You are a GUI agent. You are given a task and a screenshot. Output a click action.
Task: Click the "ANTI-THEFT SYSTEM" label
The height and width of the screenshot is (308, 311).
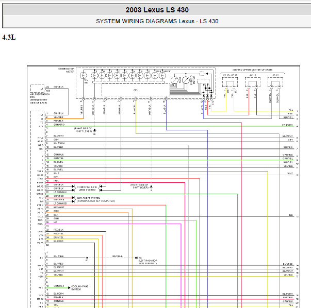89,198
